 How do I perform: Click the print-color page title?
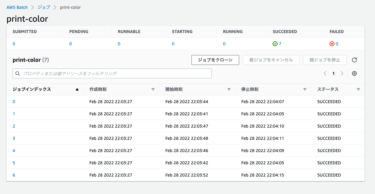click(x=27, y=19)
